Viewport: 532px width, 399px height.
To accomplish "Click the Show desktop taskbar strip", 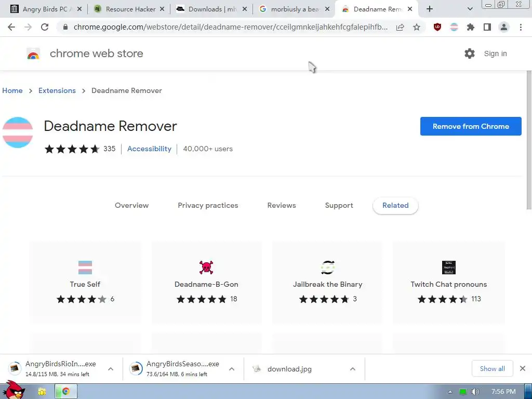I will [x=528, y=392].
